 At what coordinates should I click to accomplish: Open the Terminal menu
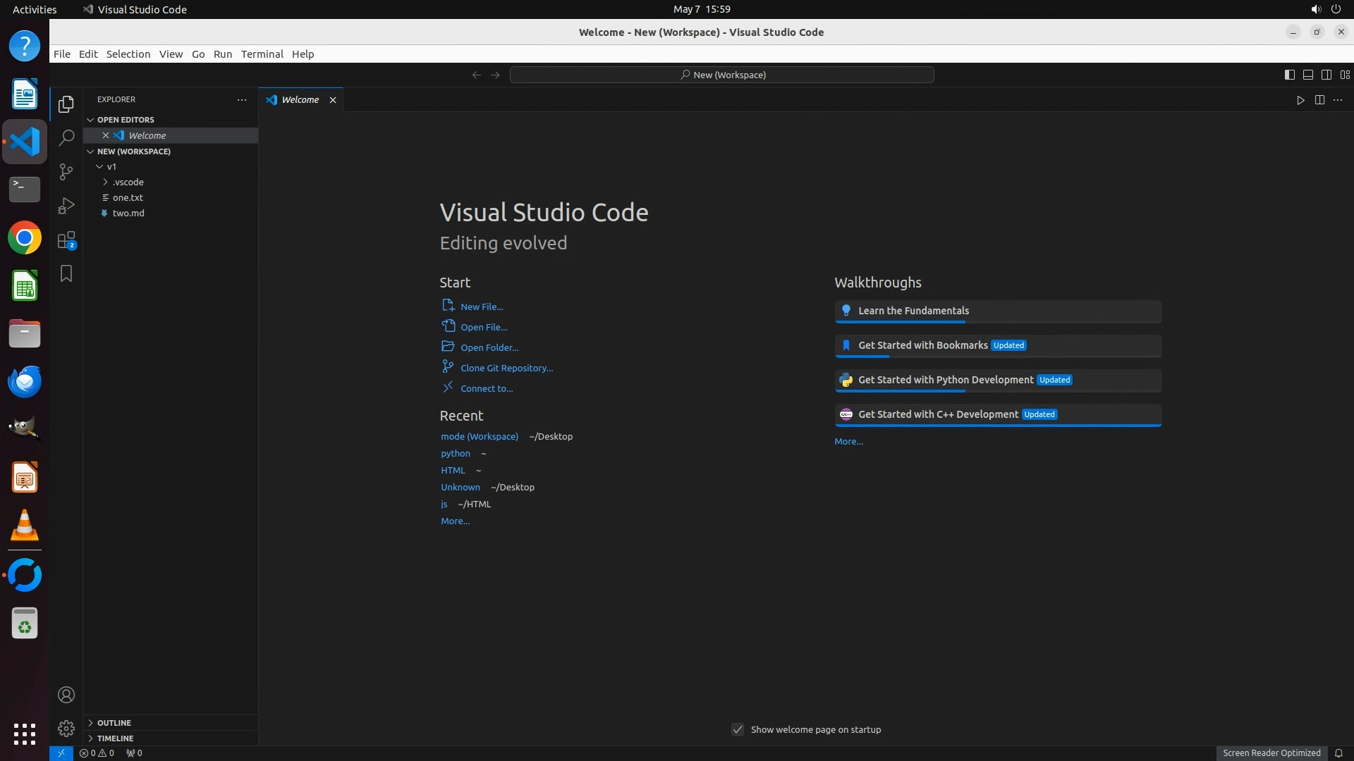[x=262, y=54]
